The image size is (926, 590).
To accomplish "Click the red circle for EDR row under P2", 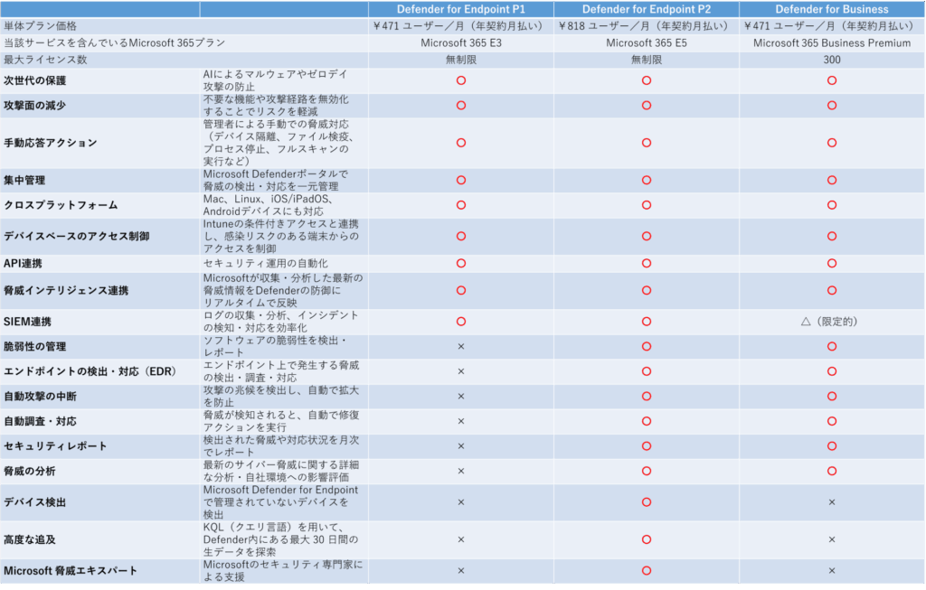I will pos(647,371).
